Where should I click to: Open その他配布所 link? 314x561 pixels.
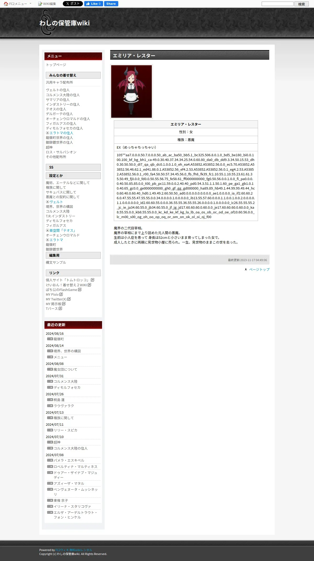point(56,157)
